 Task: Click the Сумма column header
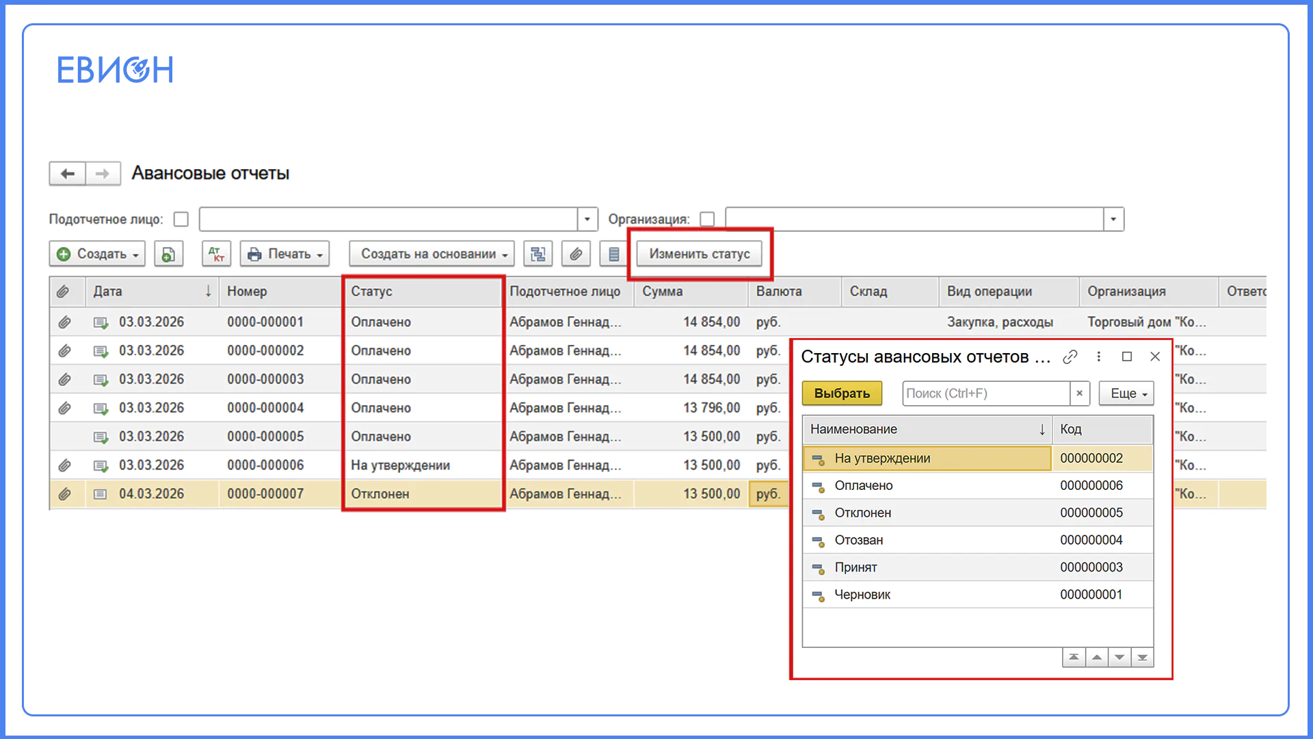pyautogui.click(x=691, y=291)
